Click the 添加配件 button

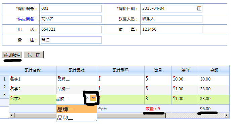(12, 55)
